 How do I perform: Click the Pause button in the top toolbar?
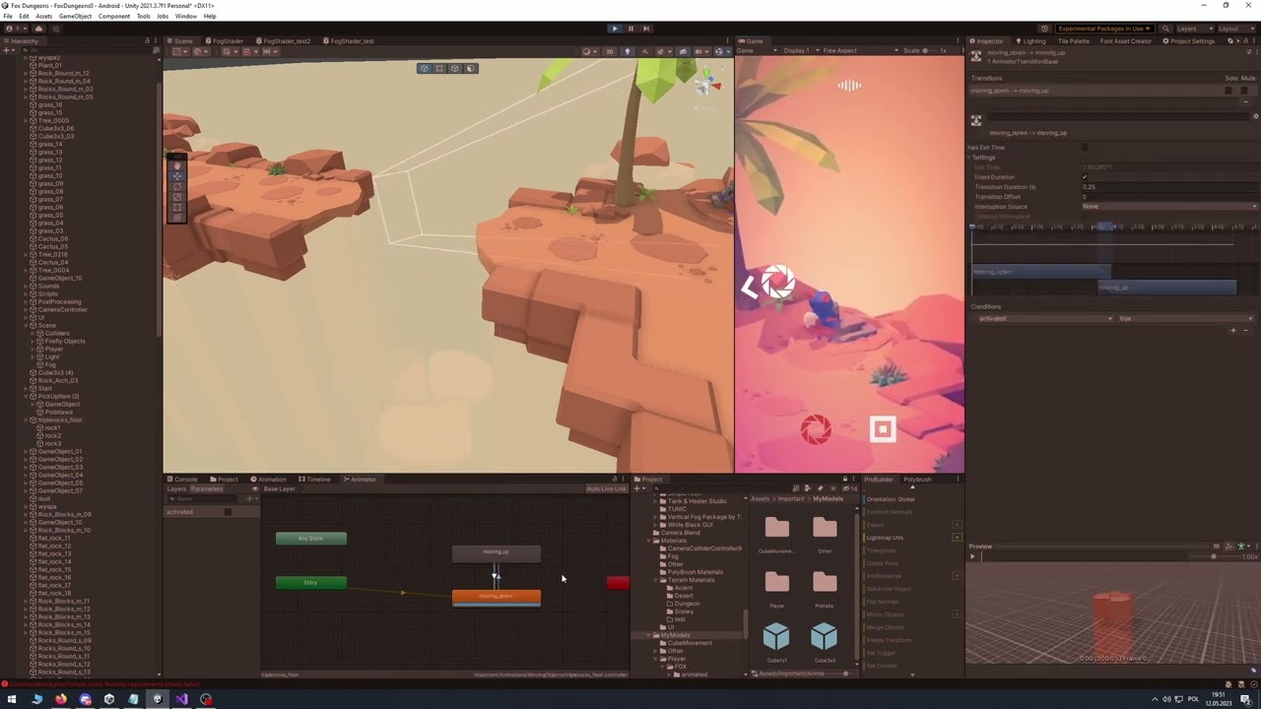pyautogui.click(x=630, y=28)
